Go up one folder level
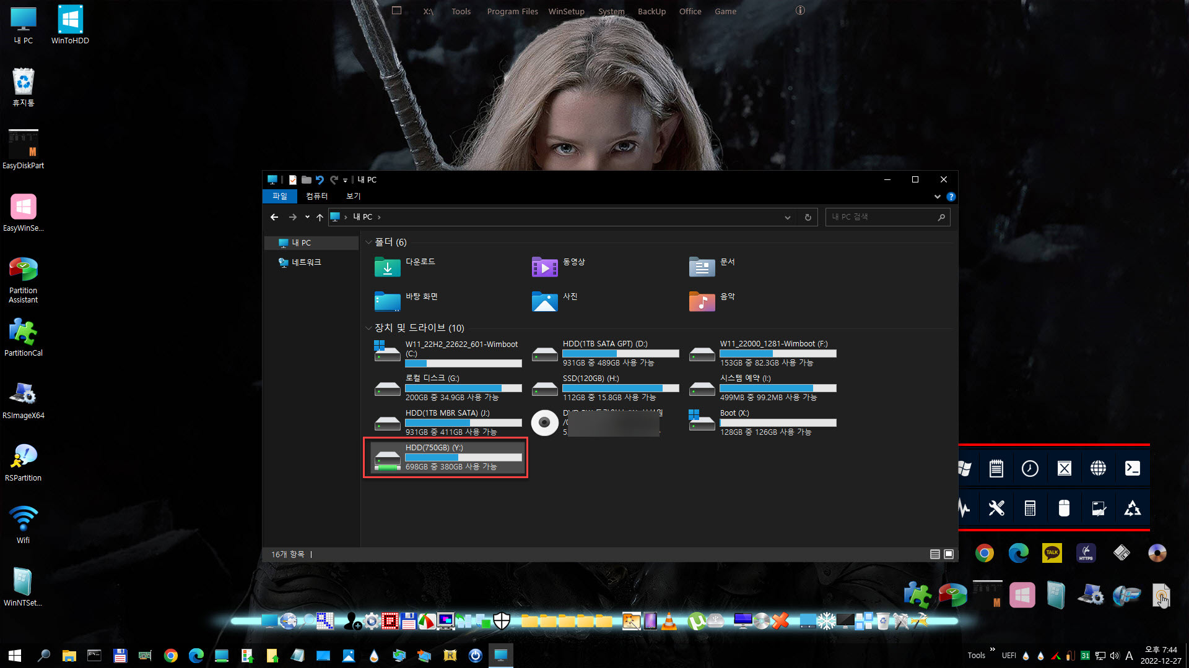 tap(320, 217)
